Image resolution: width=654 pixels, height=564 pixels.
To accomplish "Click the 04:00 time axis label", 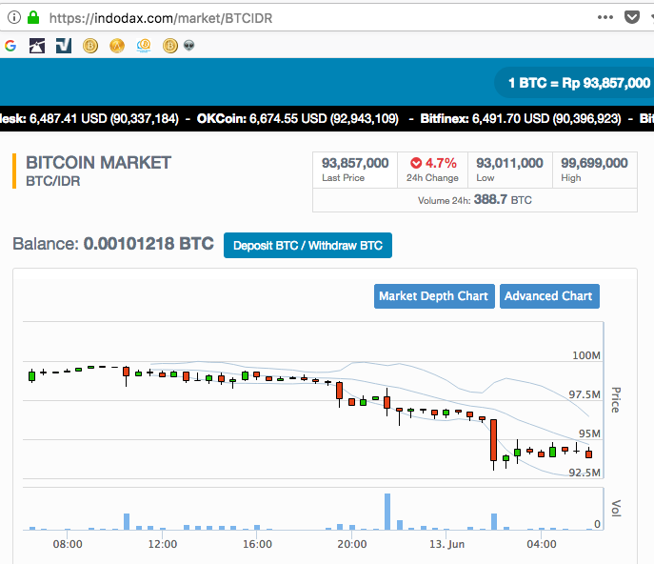I will (542, 544).
